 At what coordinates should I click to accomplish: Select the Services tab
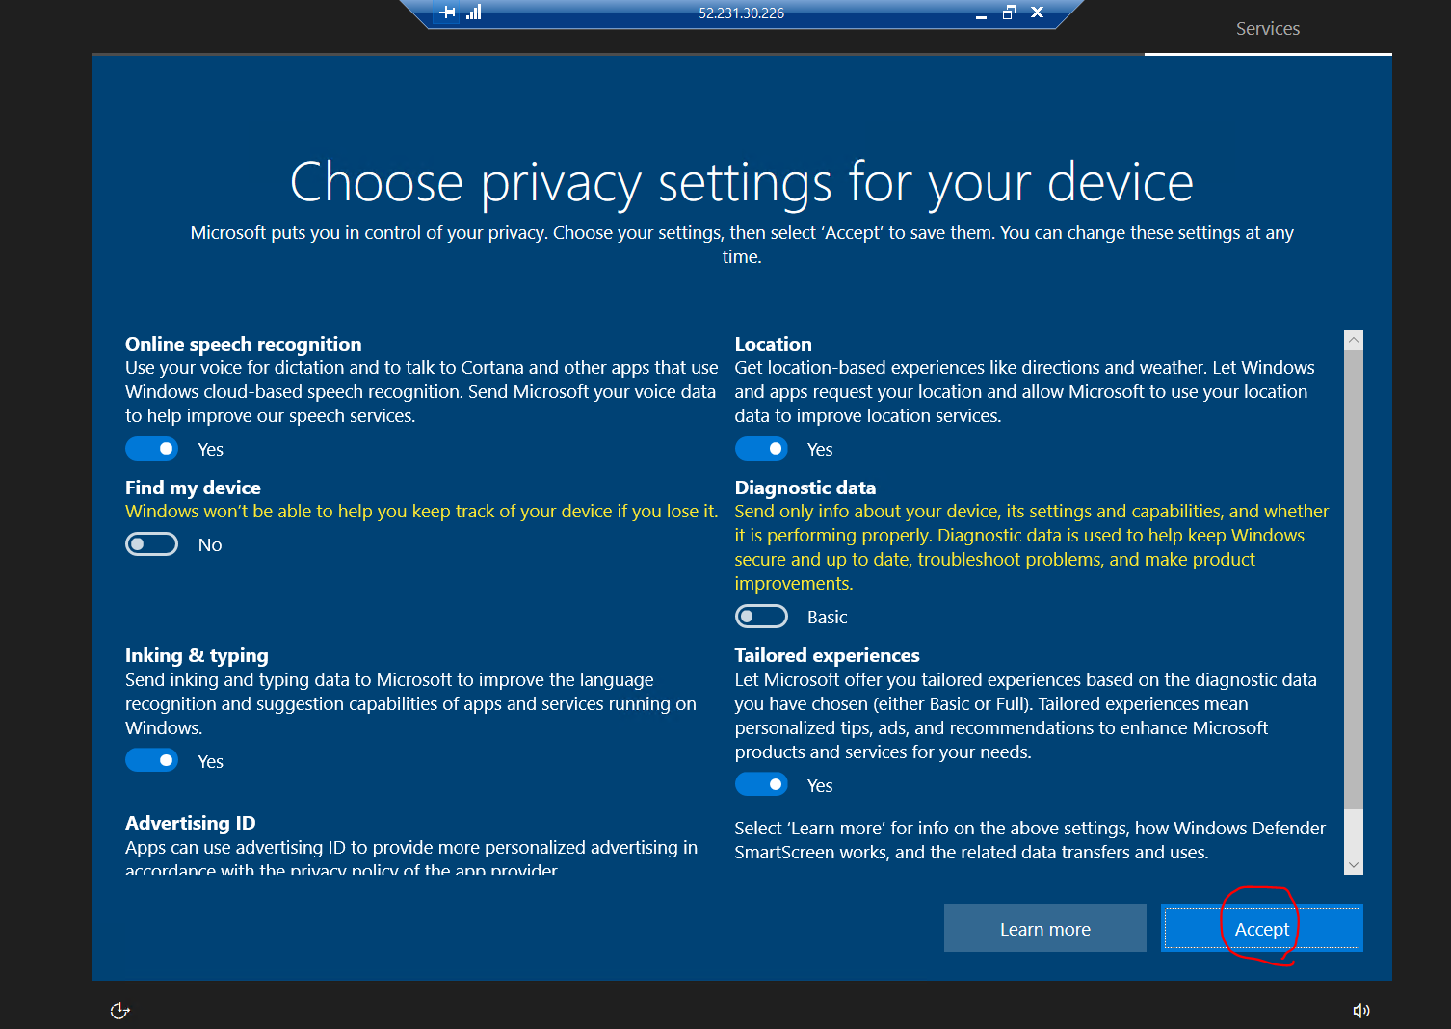click(1268, 29)
